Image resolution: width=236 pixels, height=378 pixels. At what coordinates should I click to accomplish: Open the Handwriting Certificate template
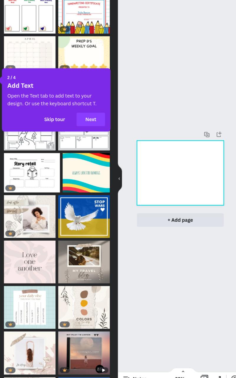coord(84,17)
